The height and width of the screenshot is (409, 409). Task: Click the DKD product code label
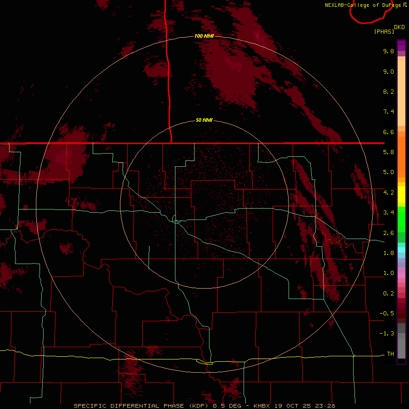point(399,27)
